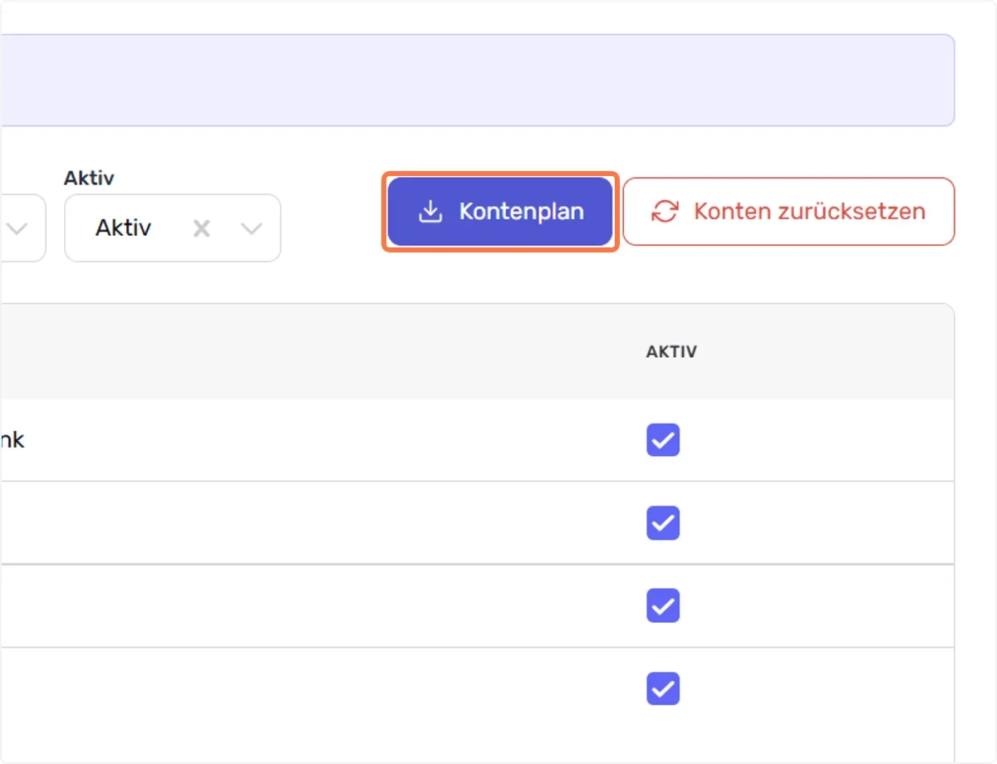Uncheck the Aktiv checkbox in the first row

pos(663,440)
